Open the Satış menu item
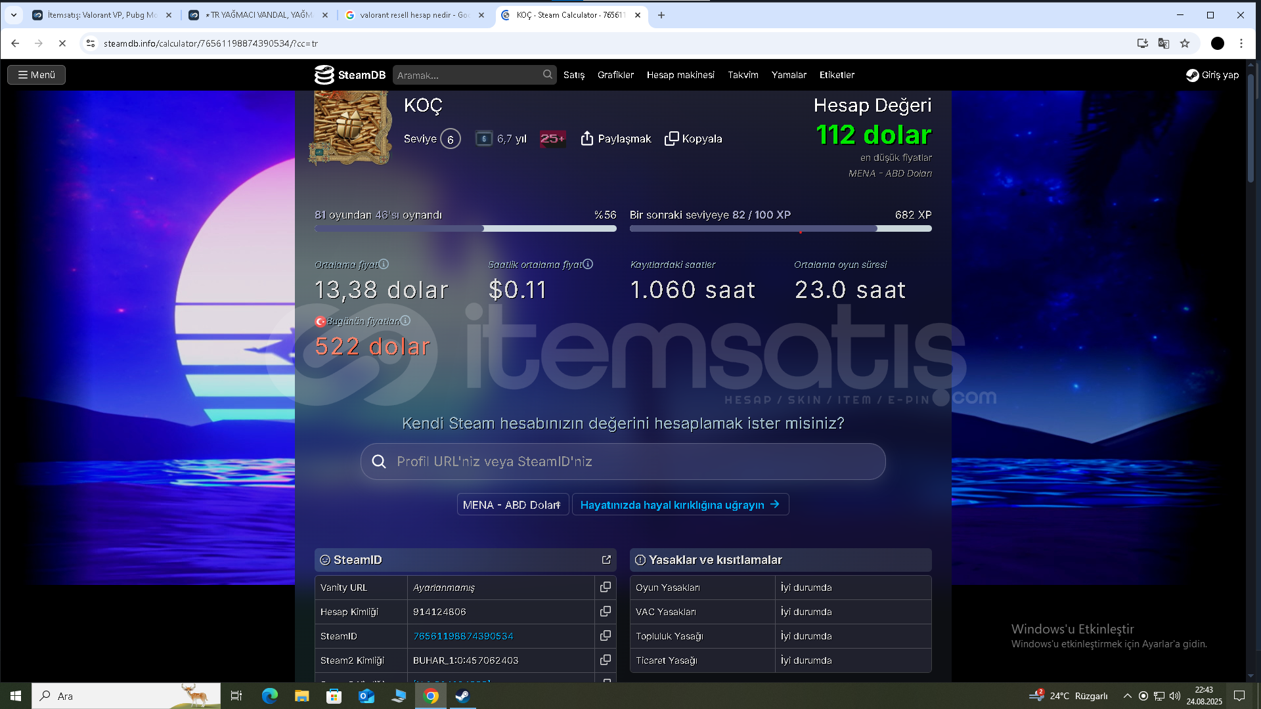 (573, 75)
